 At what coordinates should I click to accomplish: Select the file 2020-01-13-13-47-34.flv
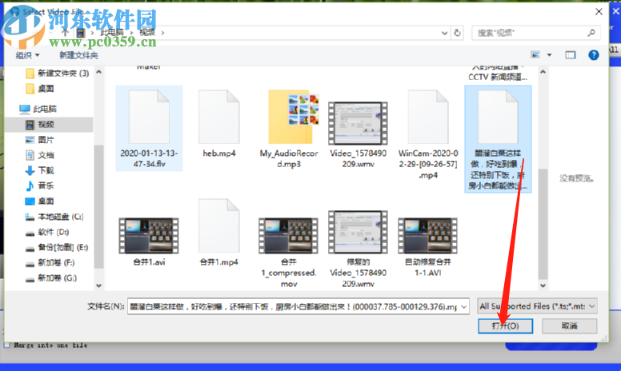[150, 128]
